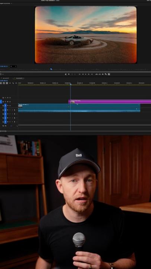Open Comparison View in Program monitor

[106, 74]
